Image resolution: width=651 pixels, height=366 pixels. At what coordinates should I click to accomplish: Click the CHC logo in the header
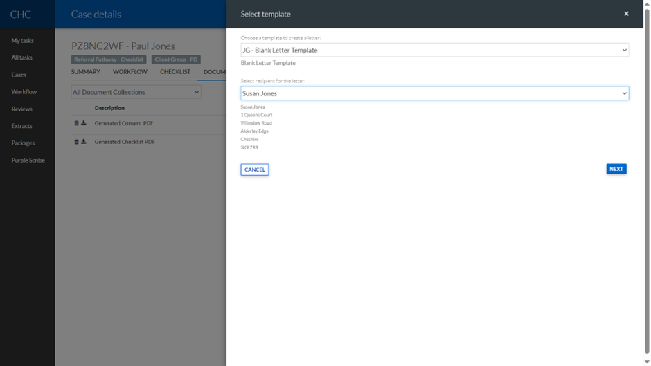pyautogui.click(x=20, y=15)
